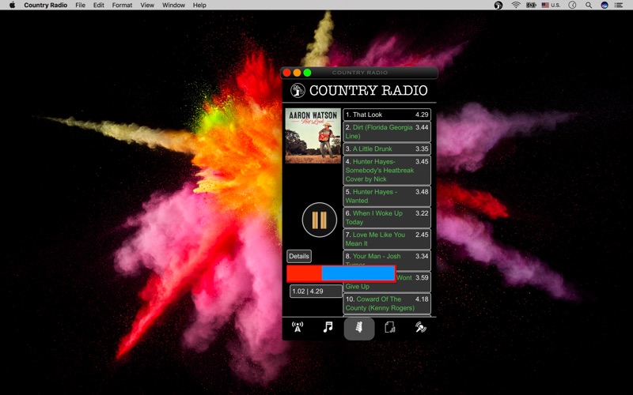Click the Country Radio logo icon in the header
This screenshot has height=395, width=633.
click(298, 90)
